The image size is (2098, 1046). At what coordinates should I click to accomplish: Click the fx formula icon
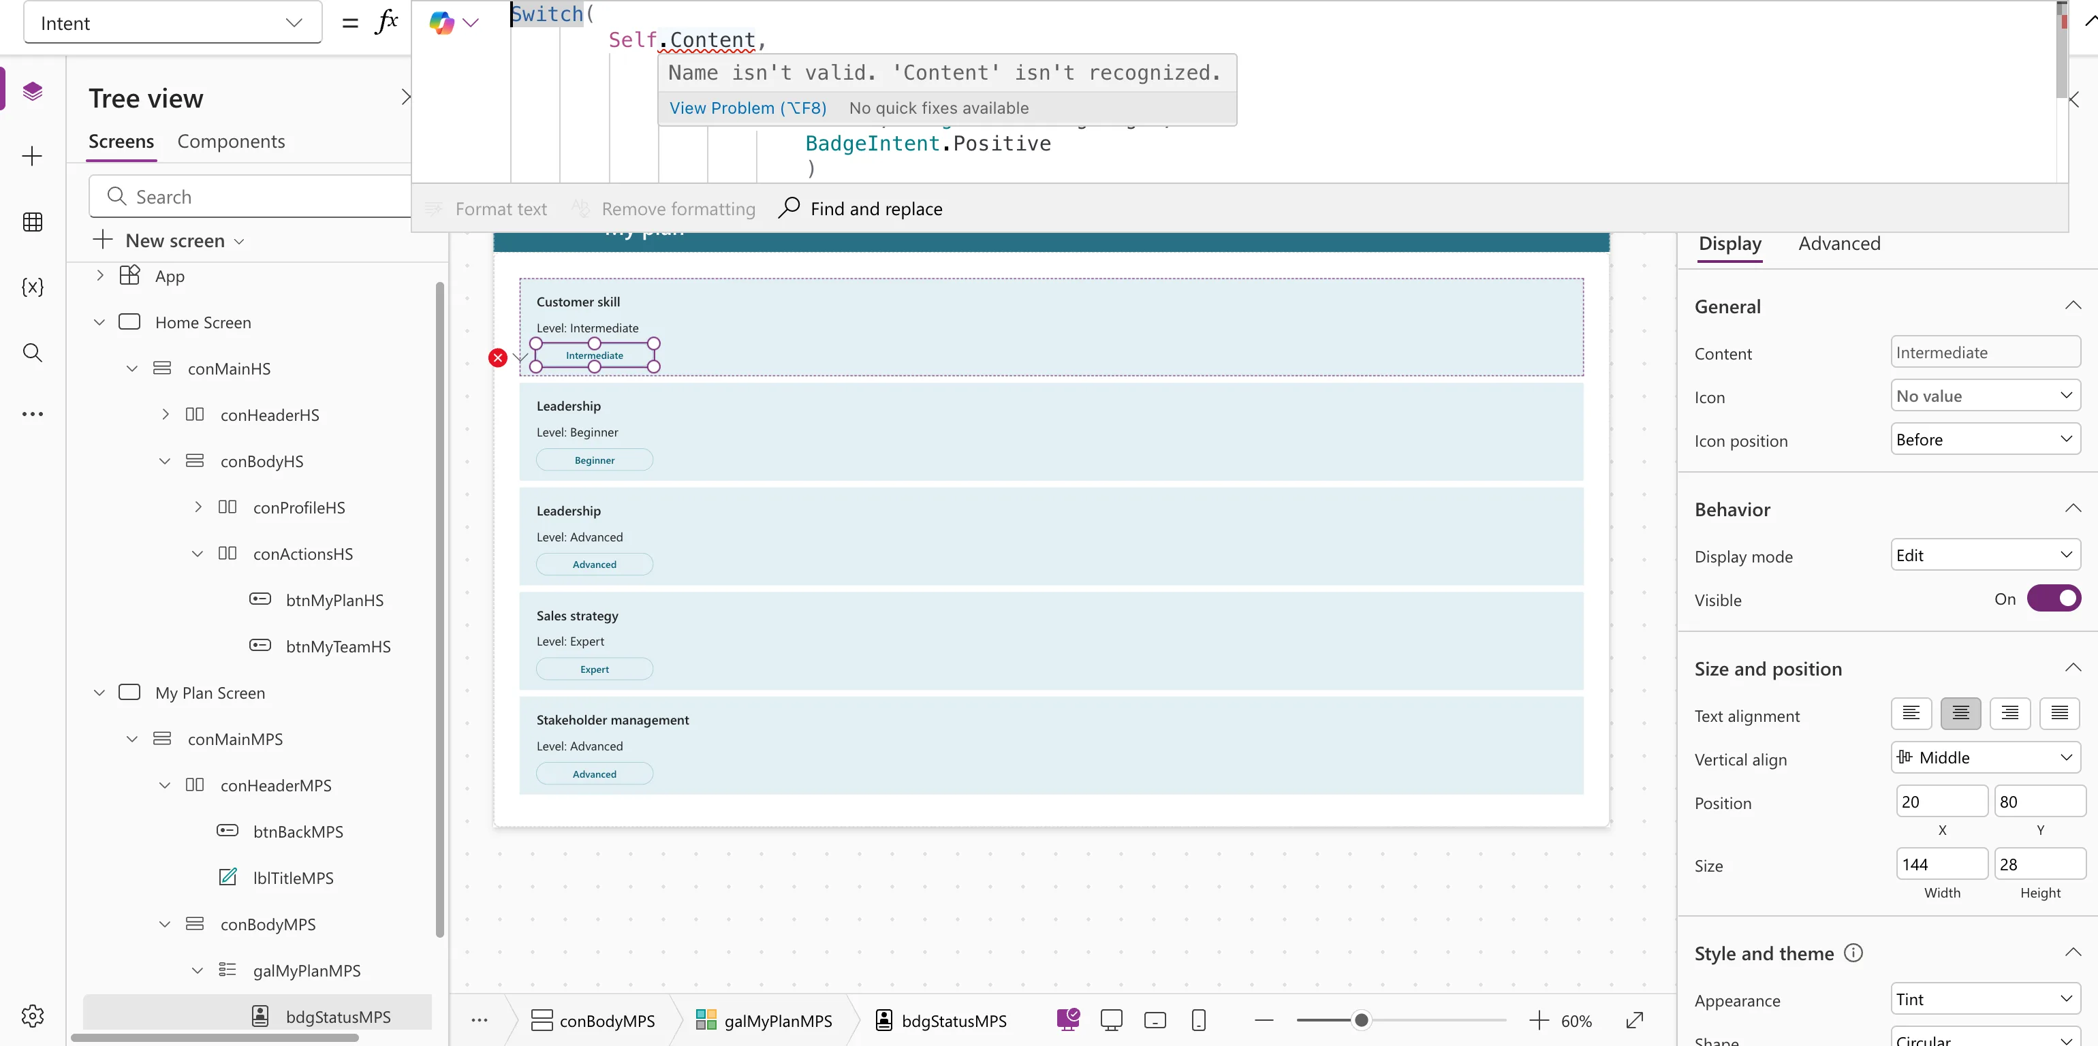pos(387,22)
